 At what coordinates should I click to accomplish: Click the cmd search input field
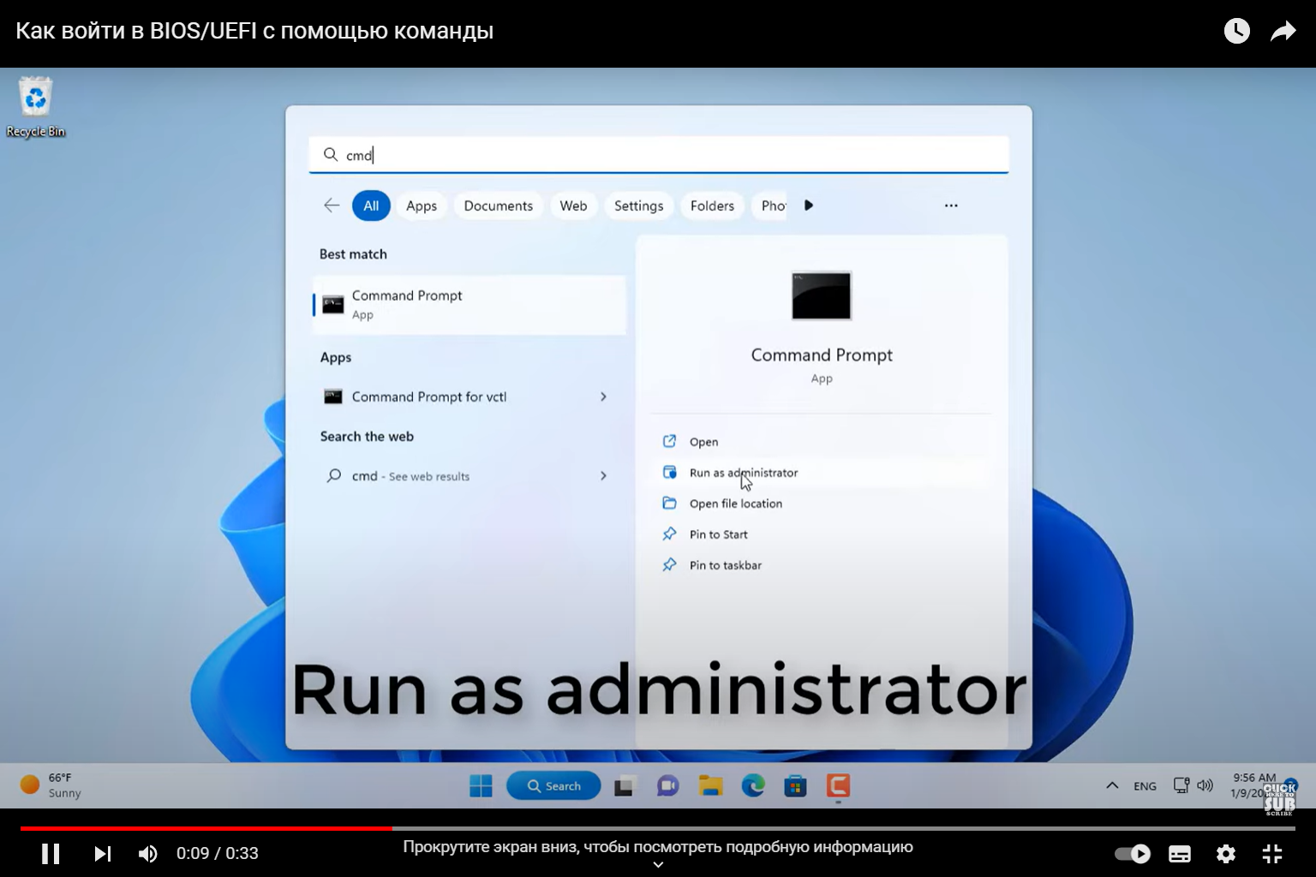point(658,155)
